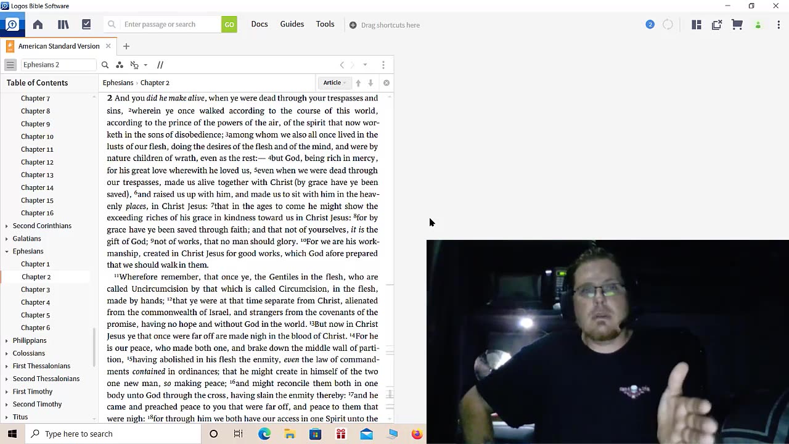This screenshot has height=444, width=789.
Task: Open the store shopping cart icon
Action: point(737,25)
